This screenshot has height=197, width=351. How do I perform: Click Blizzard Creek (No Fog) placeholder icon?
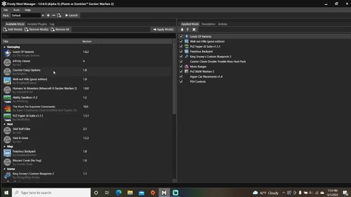point(7,162)
